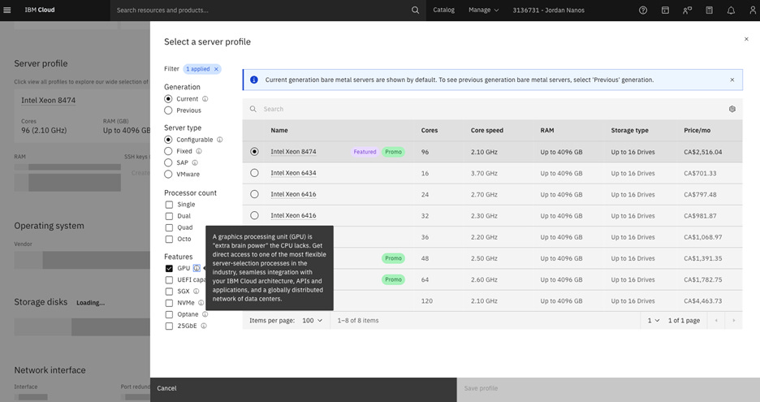Viewport: 760px width, 402px height.
Task: Check the Dual processor count box
Action: [x=169, y=216]
